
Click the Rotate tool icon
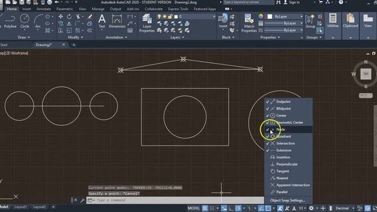pyautogui.click(x=70, y=16)
